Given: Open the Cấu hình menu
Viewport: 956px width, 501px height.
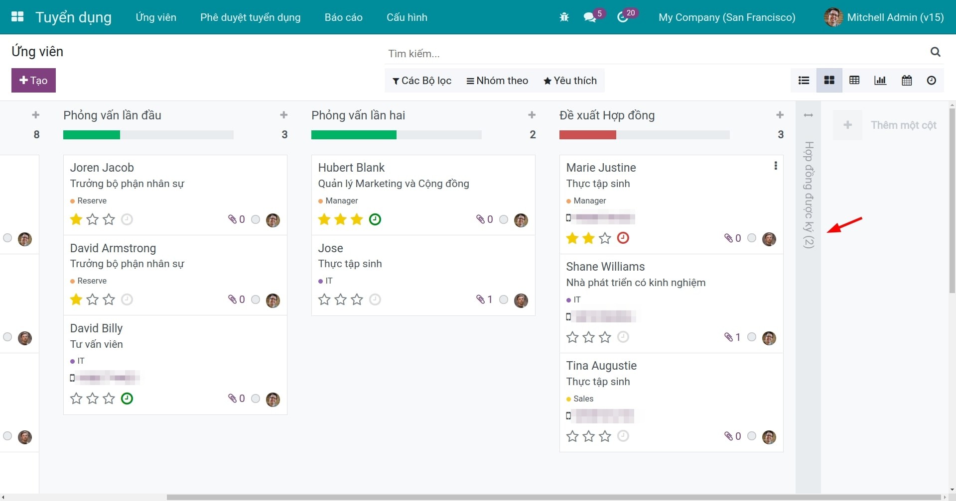Looking at the screenshot, I should click(x=407, y=17).
